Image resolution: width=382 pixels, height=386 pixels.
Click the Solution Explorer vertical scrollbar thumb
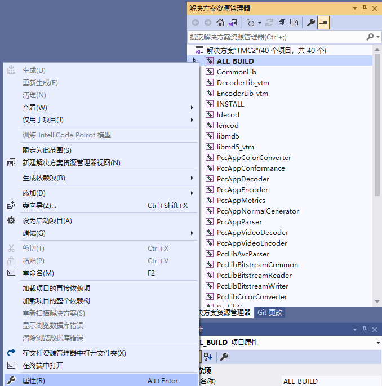(377, 125)
